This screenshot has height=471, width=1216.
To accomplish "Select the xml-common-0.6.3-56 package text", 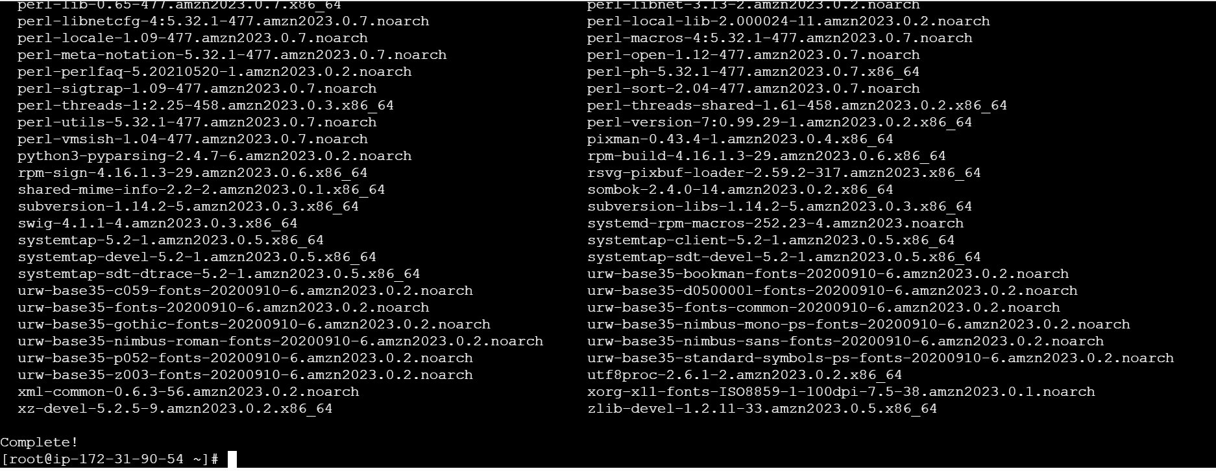I will click(188, 392).
